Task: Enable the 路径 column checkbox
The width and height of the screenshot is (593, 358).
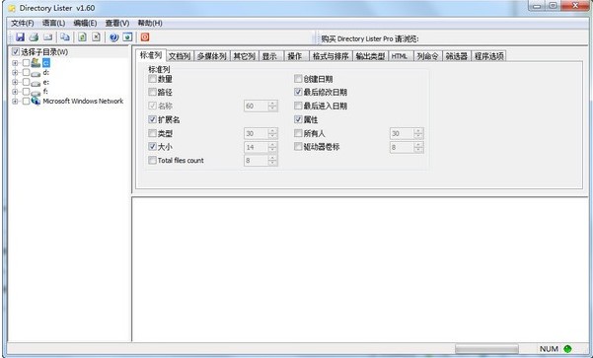Action: [x=152, y=92]
